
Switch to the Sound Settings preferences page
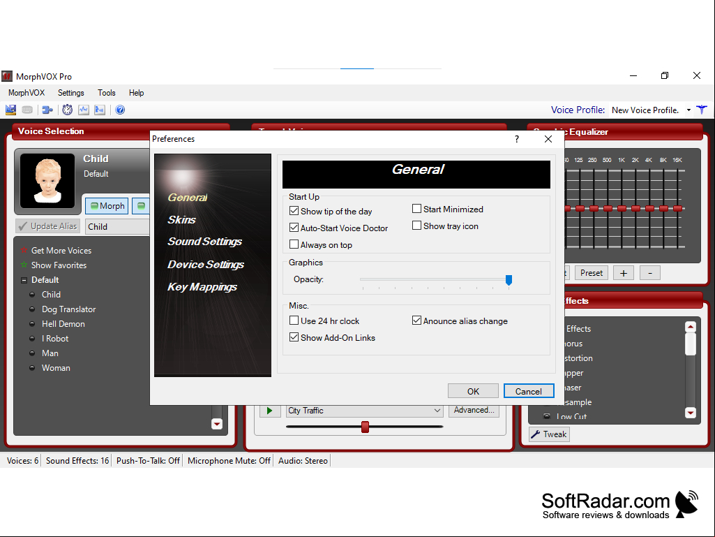[x=205, y=242]
